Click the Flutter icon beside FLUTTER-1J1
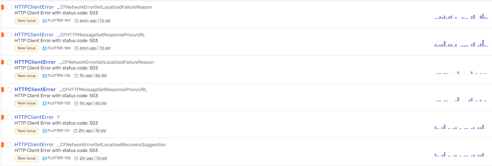492x166 pixels. pos(44,131)
